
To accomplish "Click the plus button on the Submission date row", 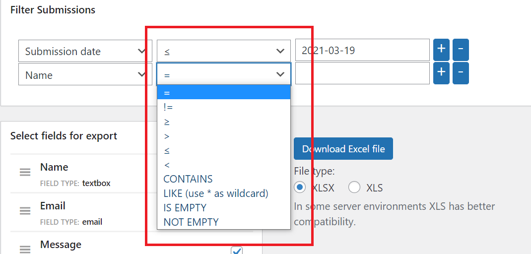I will [441, 50].
